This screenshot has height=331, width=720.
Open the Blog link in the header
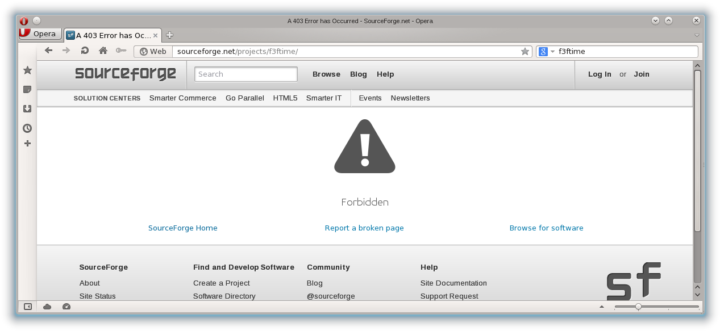[x=359, y=74]
